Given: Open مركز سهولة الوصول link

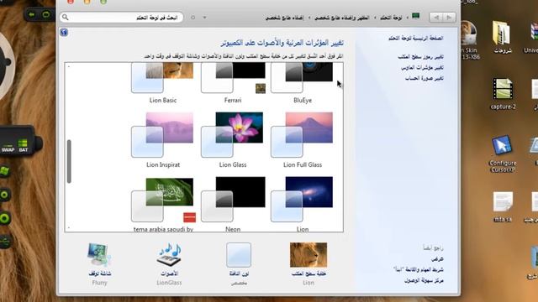Looking at the screenshot, I should click(424, 280).
